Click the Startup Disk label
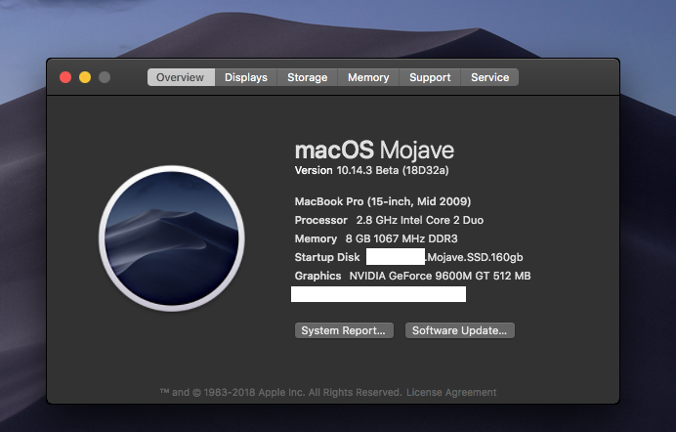The width and height of the screenshot is (676, 432). click(327, 257)
